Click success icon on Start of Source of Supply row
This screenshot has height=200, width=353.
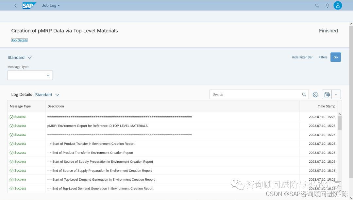pos(11,162)
